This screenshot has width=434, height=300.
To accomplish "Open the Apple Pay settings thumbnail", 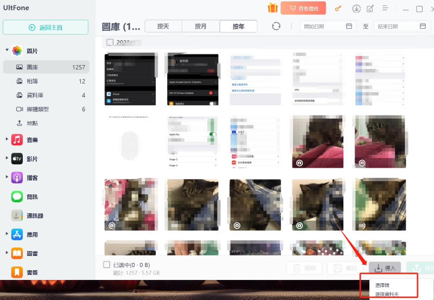I will (193, 142).
